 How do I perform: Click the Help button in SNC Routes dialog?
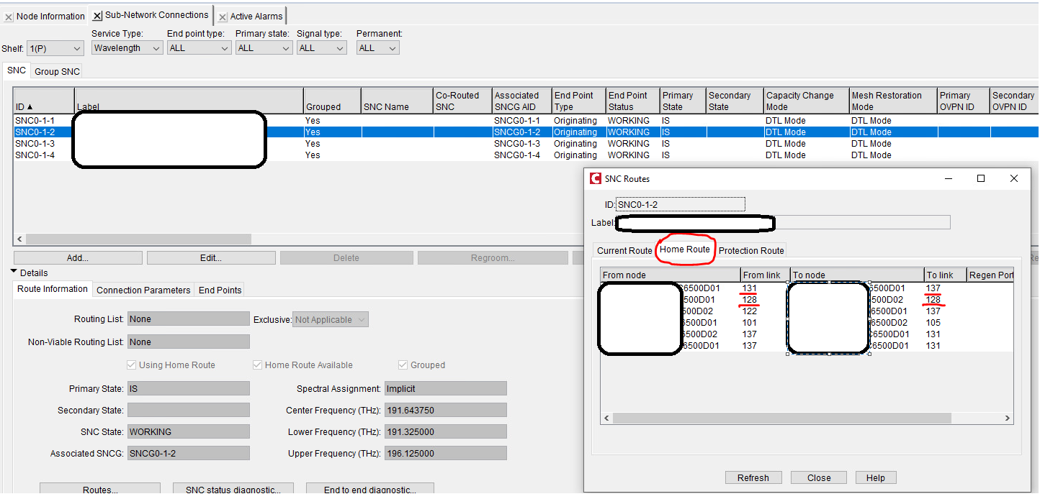coord(876,478)
